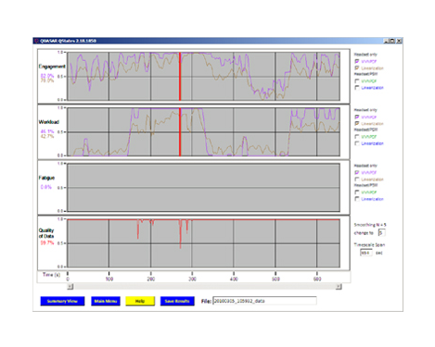
Task: Click the QUASAR title bar app icon
Action: click(x=37, y=41)
